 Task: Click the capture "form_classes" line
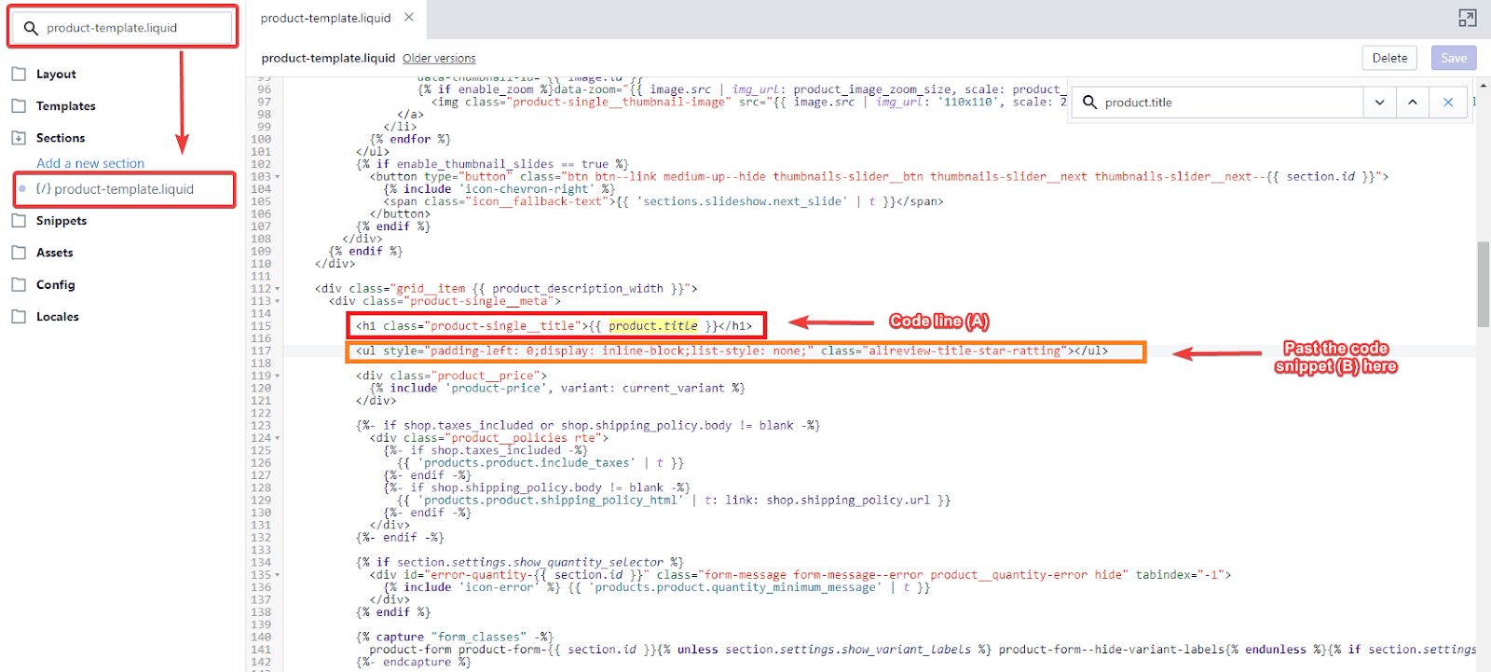coord(454,638)
